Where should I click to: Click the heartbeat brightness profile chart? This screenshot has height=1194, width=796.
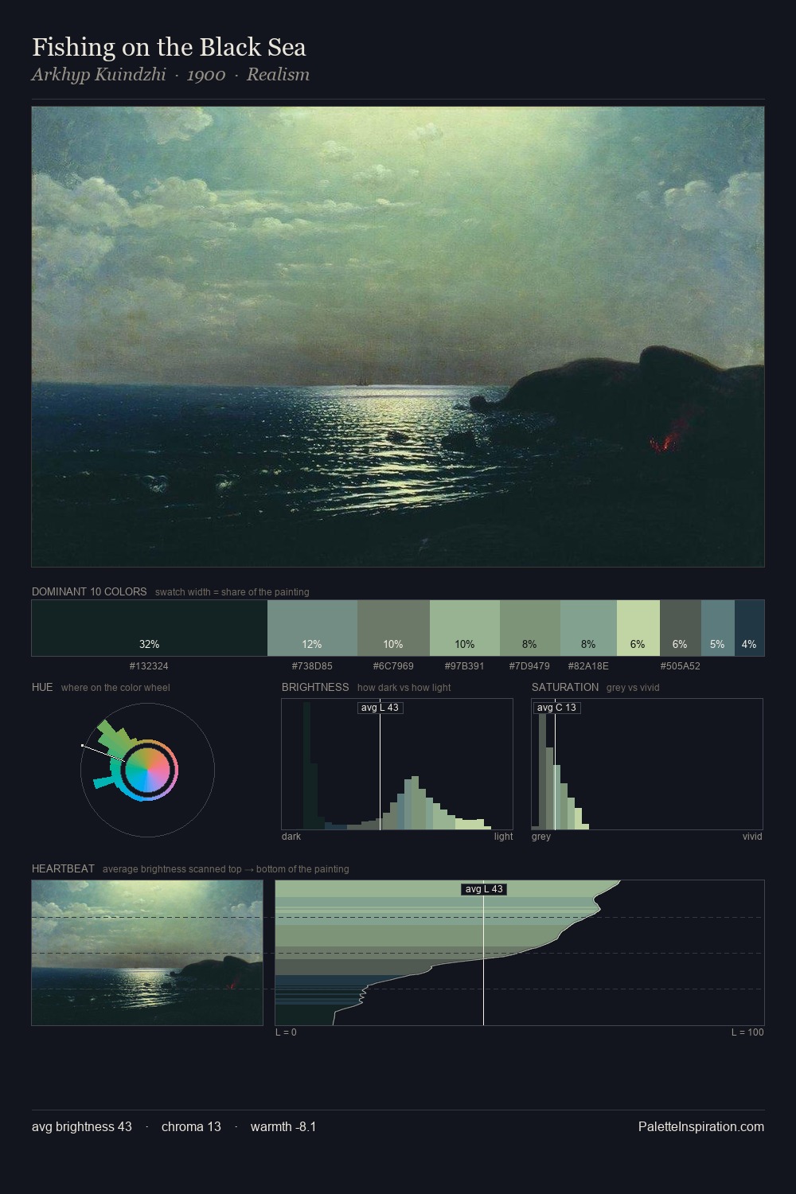[520, 953]
